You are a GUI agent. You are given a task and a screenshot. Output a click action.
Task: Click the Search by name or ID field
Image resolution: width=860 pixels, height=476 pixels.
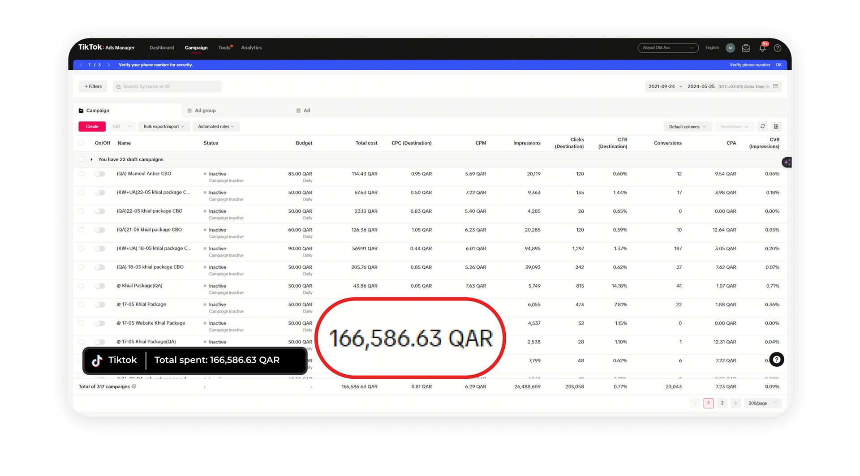pyautogui.click(x=167, y=86)
